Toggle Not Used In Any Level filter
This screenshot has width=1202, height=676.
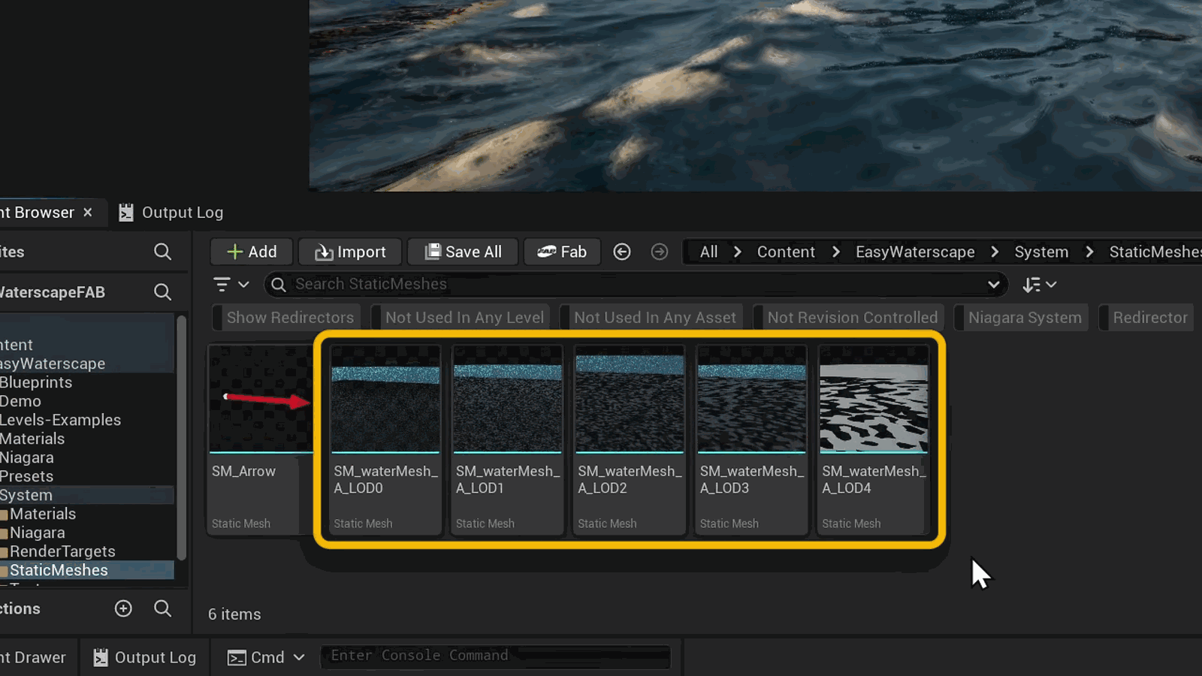461,318
